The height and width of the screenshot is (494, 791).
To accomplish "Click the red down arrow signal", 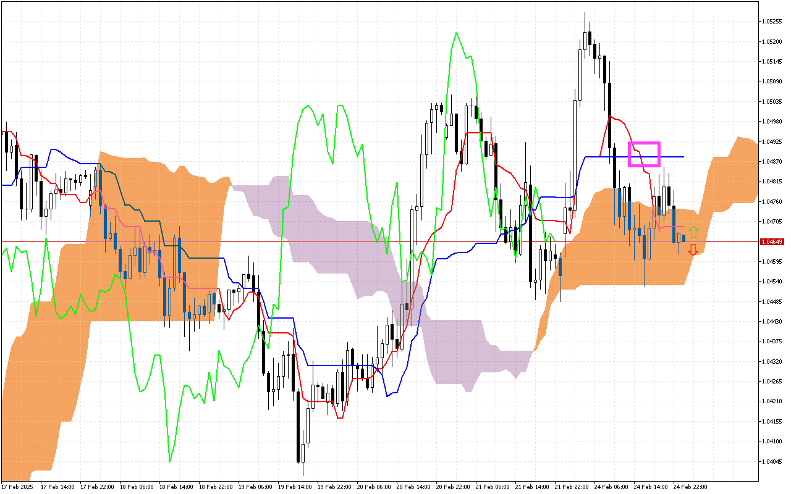I will pyautogui.click(x=693, y=249).
